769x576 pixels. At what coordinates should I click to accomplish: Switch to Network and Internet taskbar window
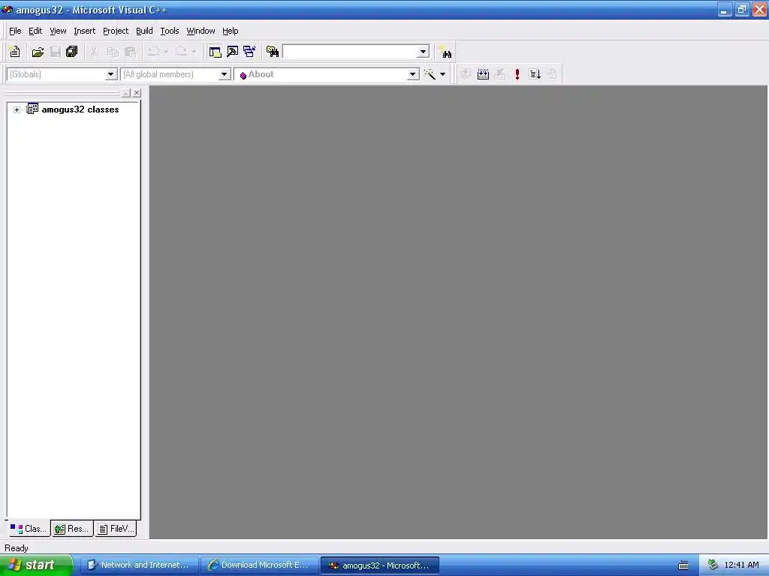coord(139,565)
